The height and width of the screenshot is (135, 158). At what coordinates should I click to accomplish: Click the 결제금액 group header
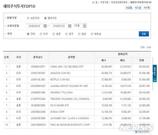pyautogui.click(x=123, y=54)
